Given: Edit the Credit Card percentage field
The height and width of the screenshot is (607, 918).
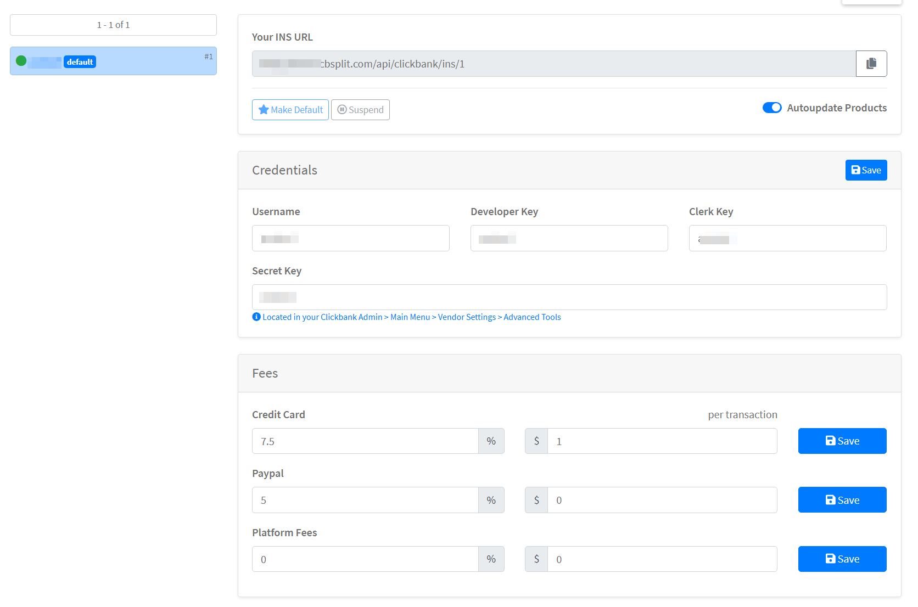Looking at the screenshot, I should coord(365,441).
